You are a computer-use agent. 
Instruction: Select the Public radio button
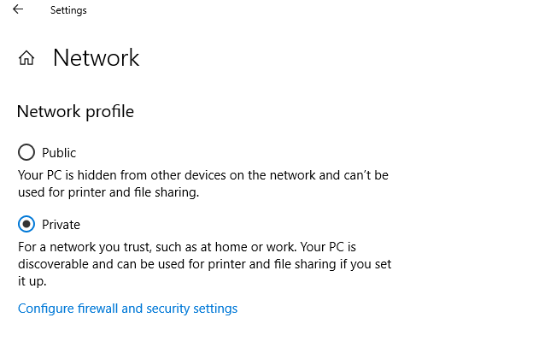tap(26, 153)
